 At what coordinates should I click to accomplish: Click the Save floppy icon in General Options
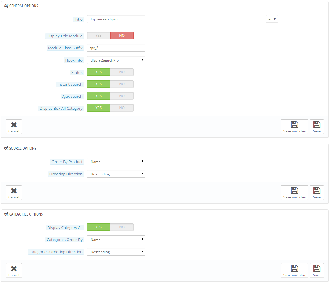click(317, 125)
